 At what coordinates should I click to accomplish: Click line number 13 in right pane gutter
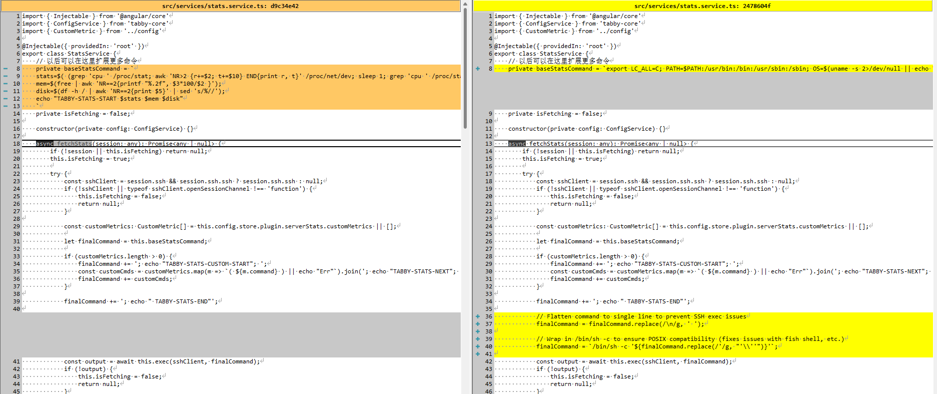489,144
